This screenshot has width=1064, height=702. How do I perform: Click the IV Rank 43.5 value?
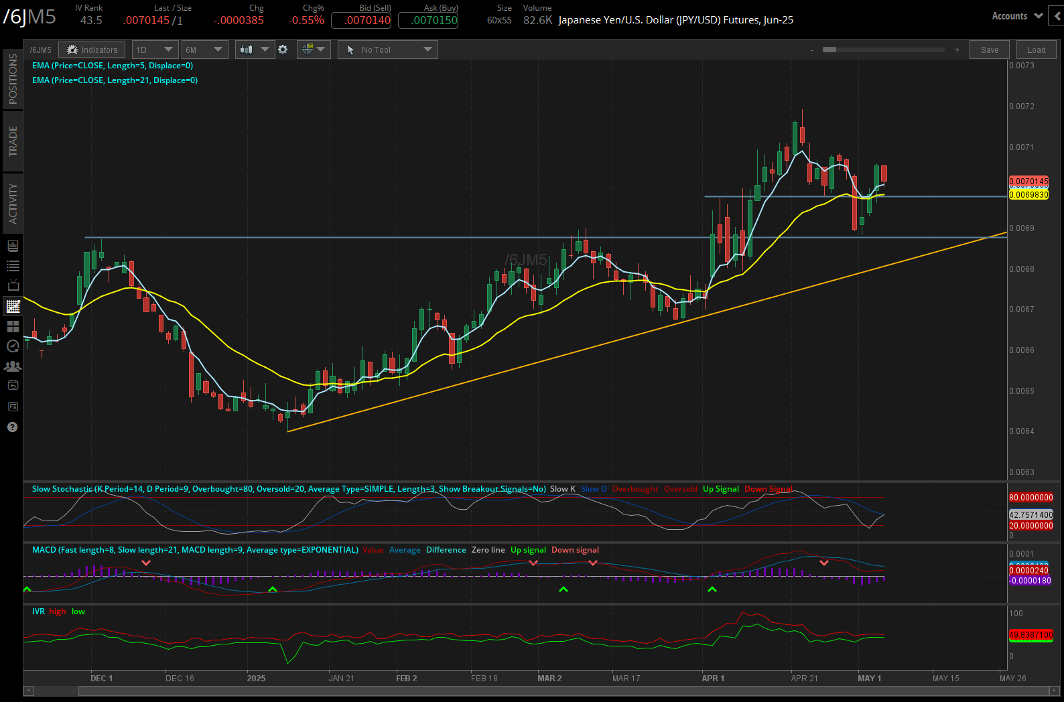[x=91, y=21]
